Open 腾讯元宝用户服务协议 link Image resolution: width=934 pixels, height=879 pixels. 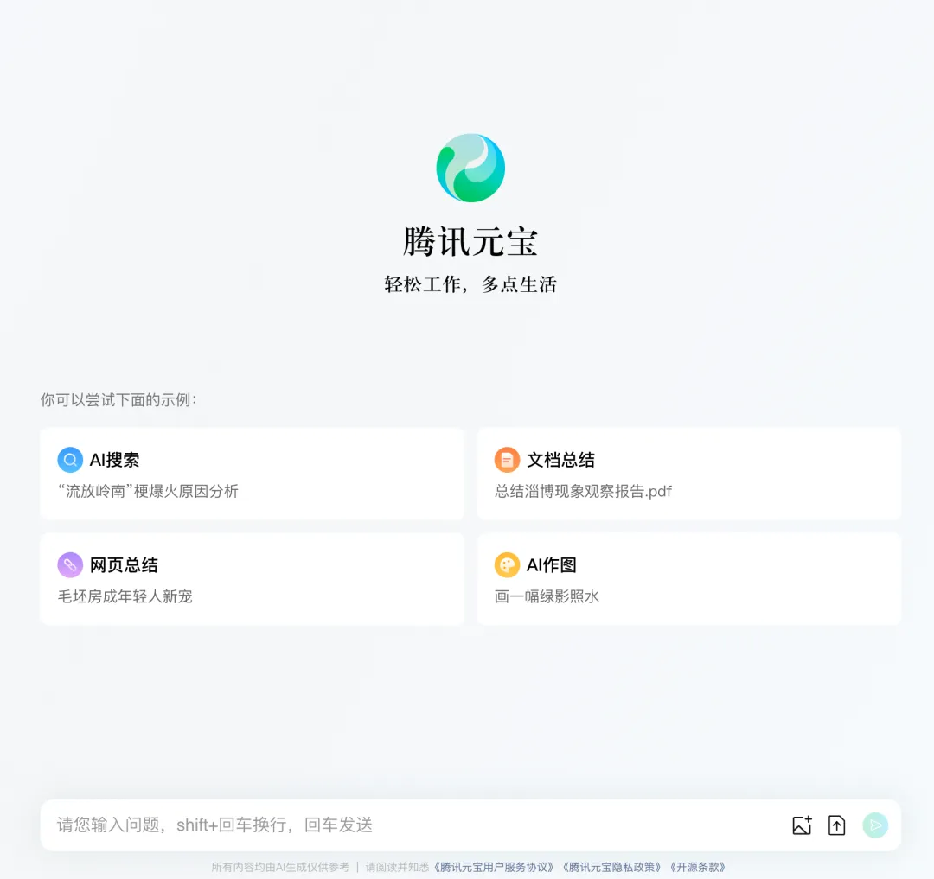point(495,867)
